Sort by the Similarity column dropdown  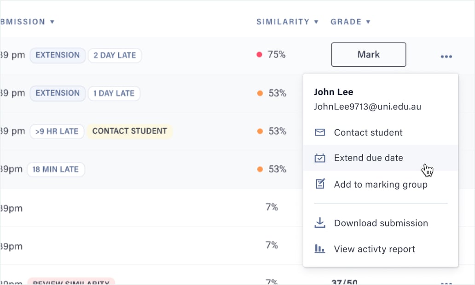[316, 22]
